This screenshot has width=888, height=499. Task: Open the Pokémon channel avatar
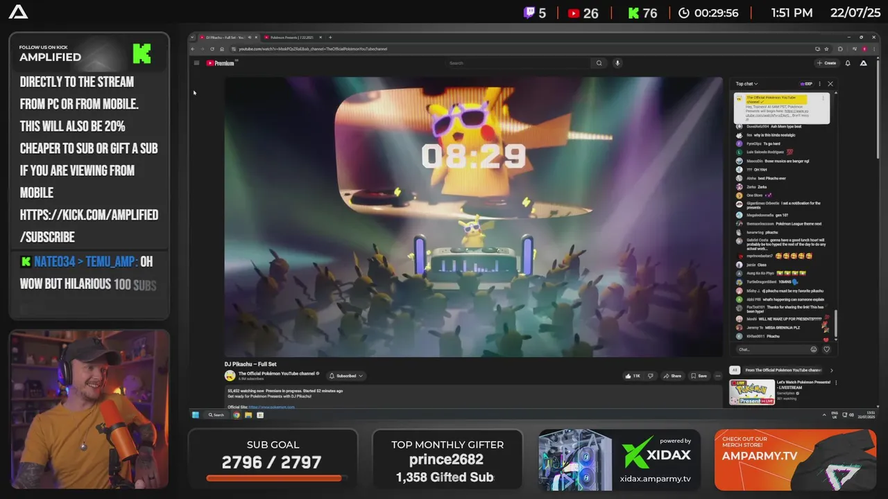coord(230,376)
